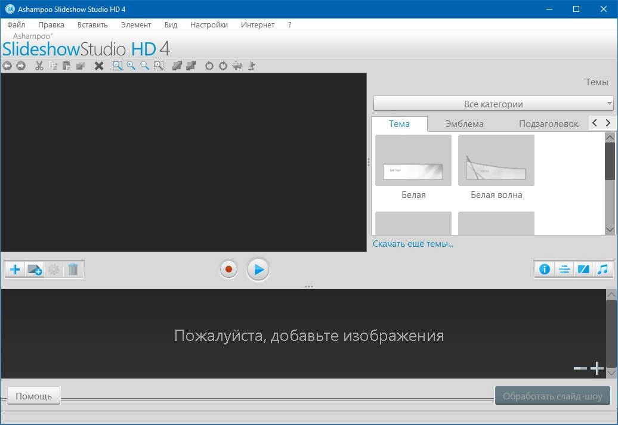Click the duplicate overlapping squares icon
This screenshot has width=618, height=425.
coord(81,66)
